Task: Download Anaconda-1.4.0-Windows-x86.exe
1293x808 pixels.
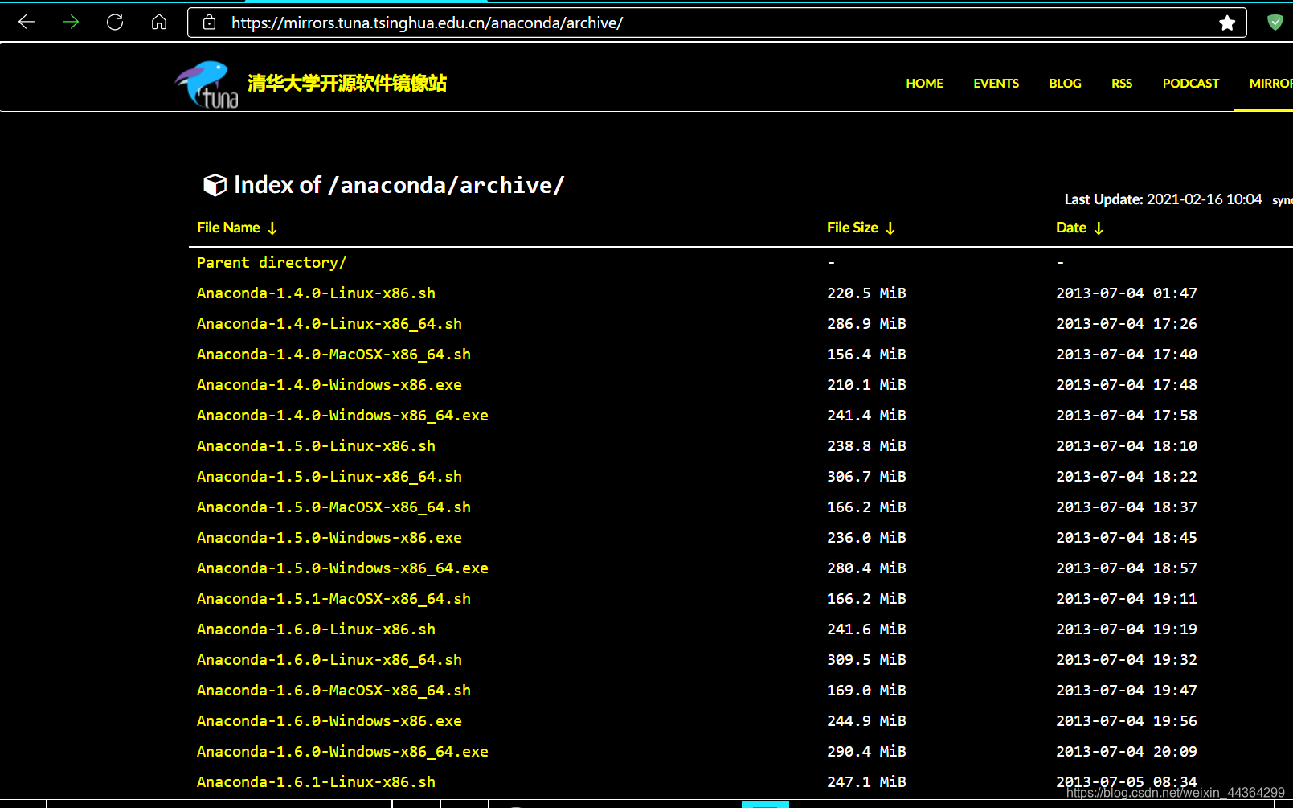Action: point(329,385)
